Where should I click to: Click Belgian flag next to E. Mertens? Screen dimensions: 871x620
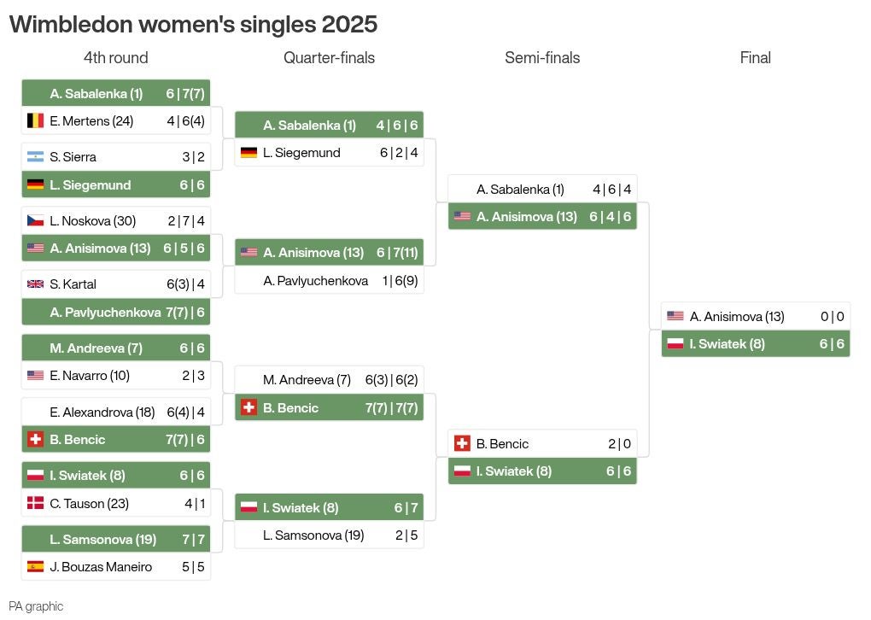[36, 120]
